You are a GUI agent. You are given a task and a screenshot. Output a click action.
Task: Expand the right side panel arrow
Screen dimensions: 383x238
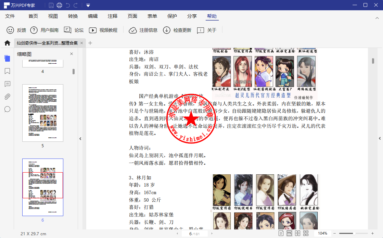pos(380,138)
